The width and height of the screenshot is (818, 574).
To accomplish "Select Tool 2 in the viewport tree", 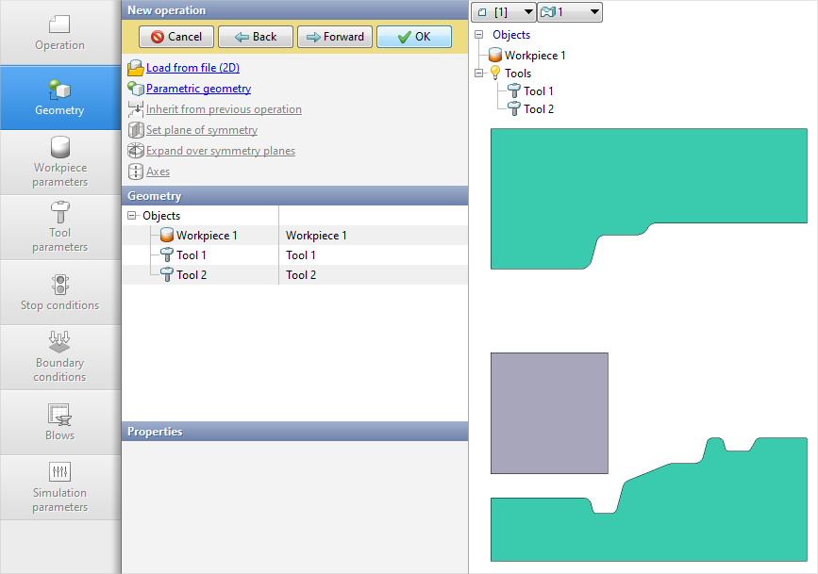I will pyautogui.click(x=538, y=109).
